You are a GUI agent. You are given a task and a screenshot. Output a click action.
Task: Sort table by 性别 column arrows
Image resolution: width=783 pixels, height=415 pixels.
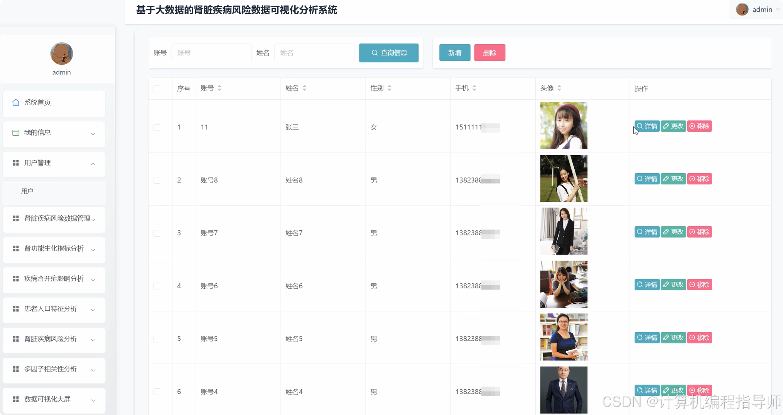coord(389,88)
